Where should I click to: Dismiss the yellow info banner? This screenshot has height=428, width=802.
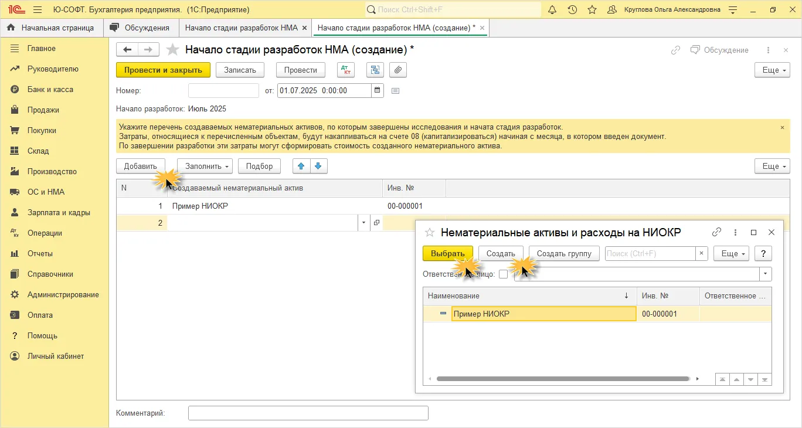point(782,127)
